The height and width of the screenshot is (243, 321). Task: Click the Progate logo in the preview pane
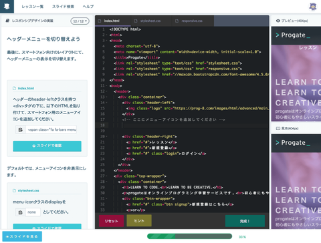[293, 35]
